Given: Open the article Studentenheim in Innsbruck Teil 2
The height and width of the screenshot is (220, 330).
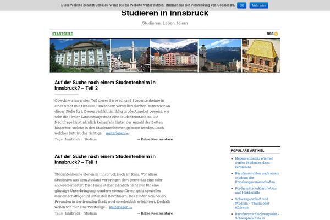Looking at the screenshot, I should point(105,85).
